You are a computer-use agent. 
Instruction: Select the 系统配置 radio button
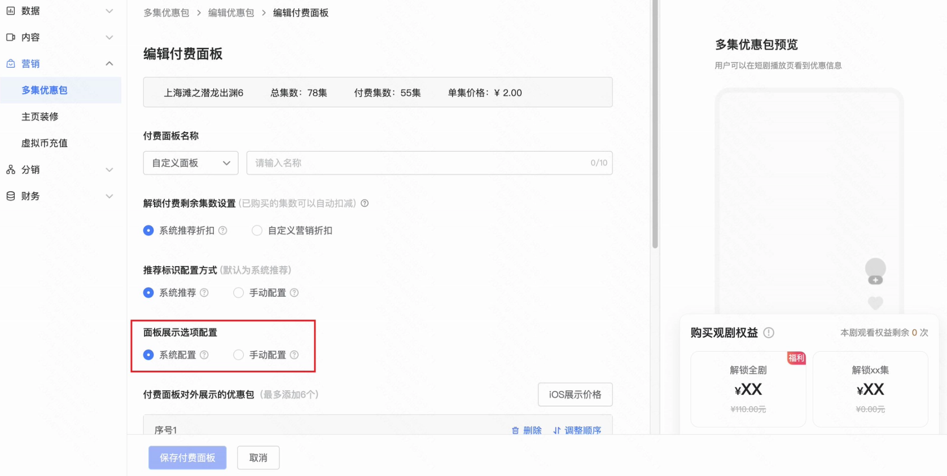[148, 355]
